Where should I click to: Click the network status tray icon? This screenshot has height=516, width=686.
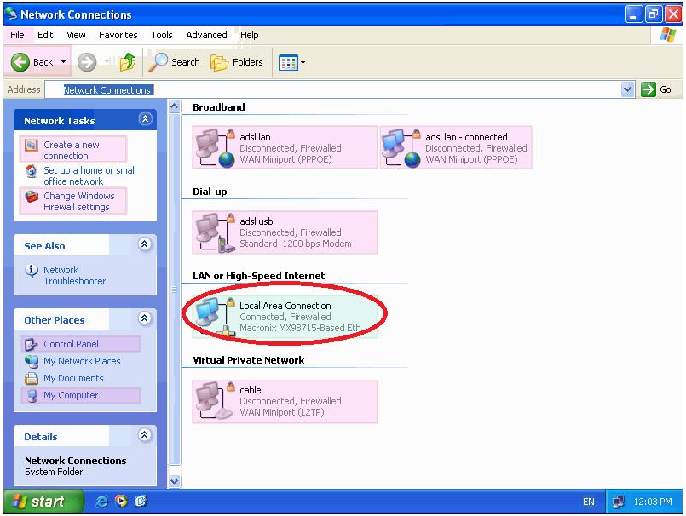tap(619, 502)
